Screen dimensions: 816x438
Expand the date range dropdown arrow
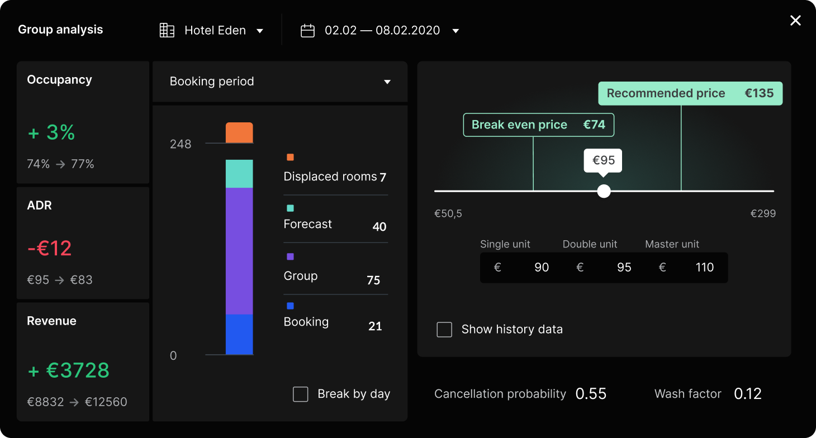(x=456, y=31)
